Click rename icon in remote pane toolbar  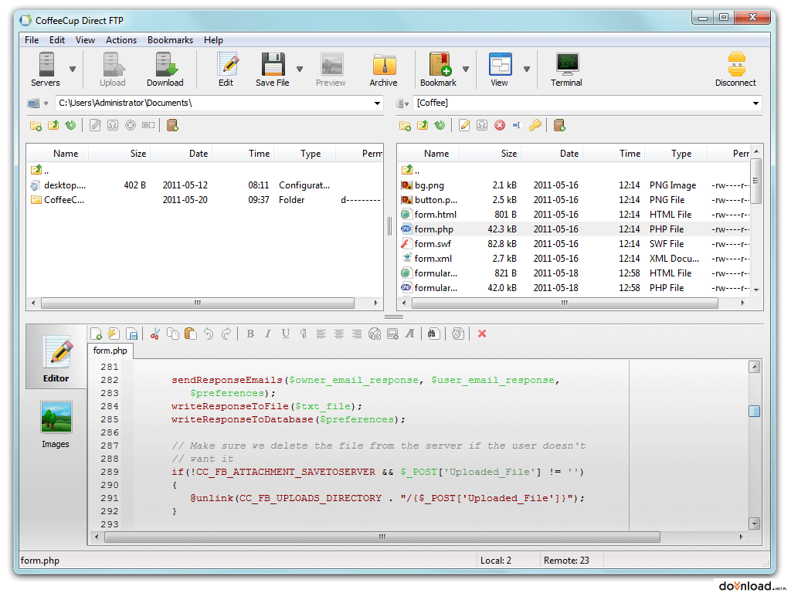click(517, 126)
